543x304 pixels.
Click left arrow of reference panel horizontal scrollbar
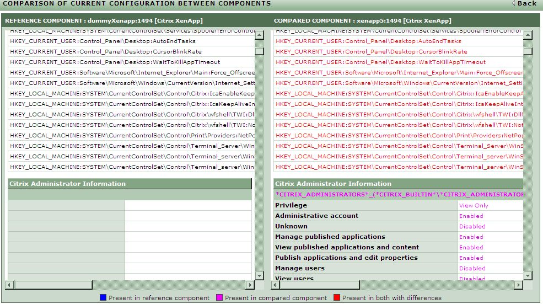coord(10,285)
